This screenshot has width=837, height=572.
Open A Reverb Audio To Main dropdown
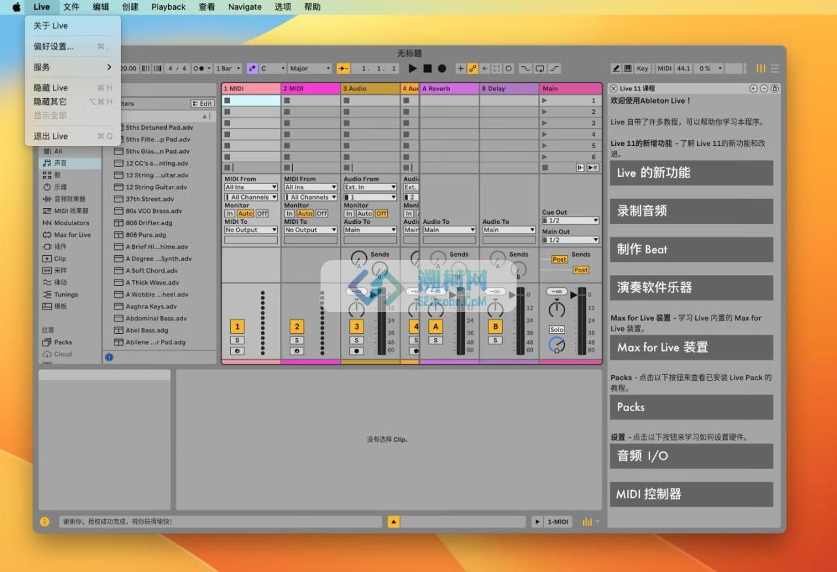click(x=449, y=230)
